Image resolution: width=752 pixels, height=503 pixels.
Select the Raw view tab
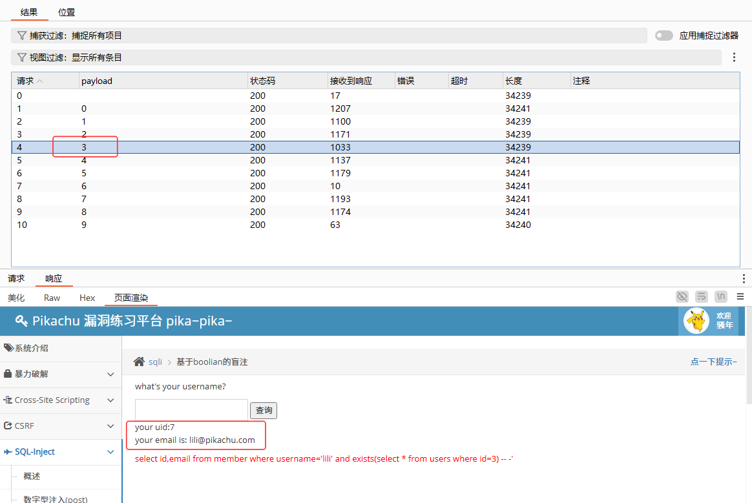pos(52,298)
